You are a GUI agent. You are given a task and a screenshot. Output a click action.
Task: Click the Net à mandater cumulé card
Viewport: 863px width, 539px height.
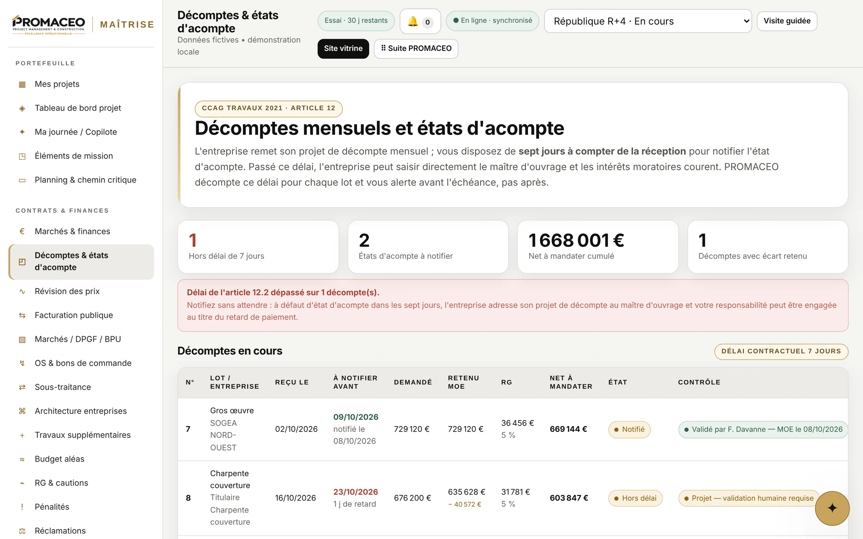pos(598,247)
